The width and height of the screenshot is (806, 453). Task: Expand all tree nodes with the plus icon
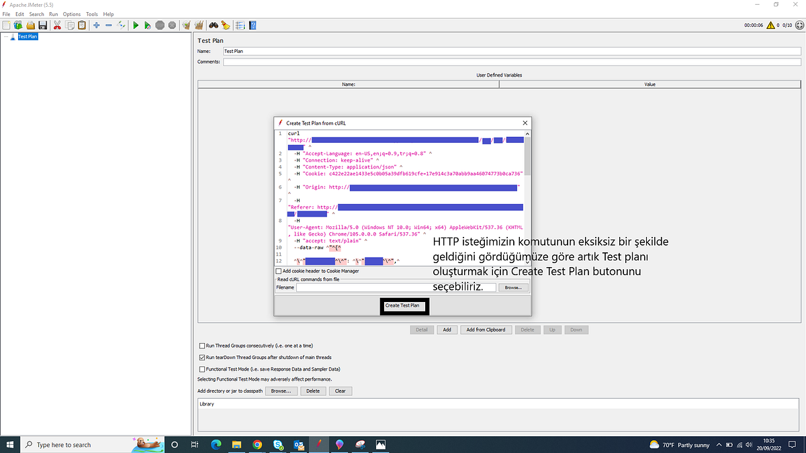tap(95, 25)
